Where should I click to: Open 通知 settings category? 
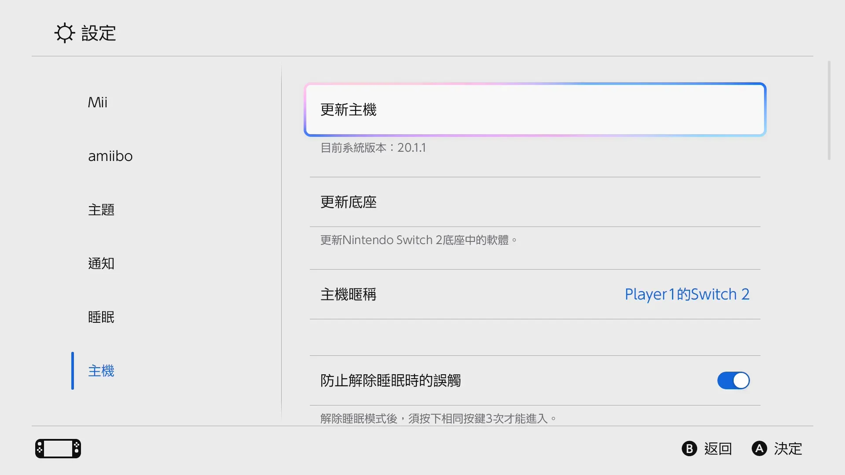point(101,263)
